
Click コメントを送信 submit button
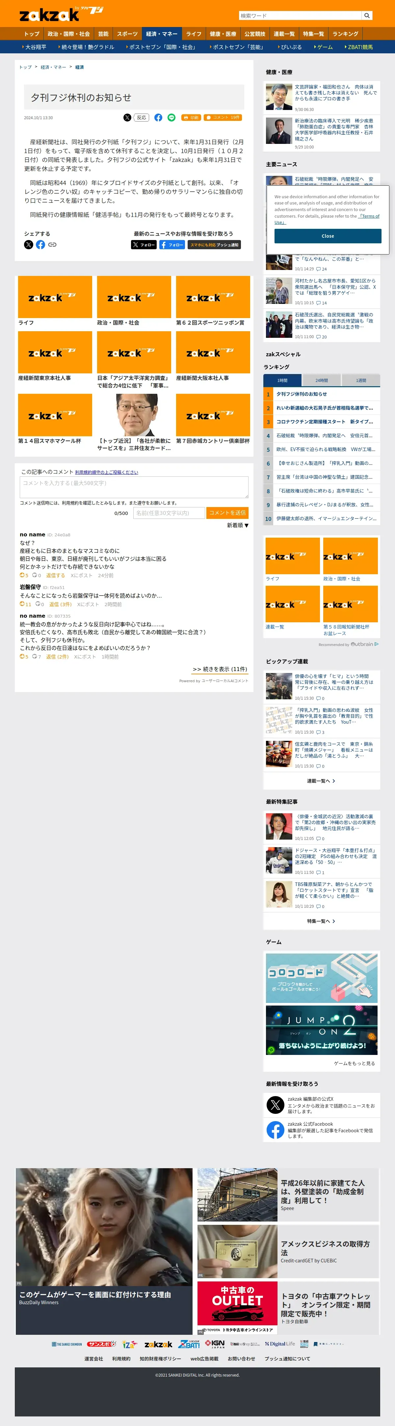(x=227, y=513)
